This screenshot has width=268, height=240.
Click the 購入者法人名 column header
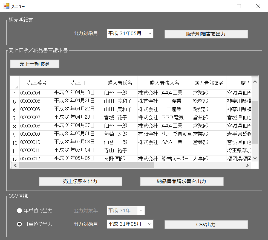click(x=165, y=83)
